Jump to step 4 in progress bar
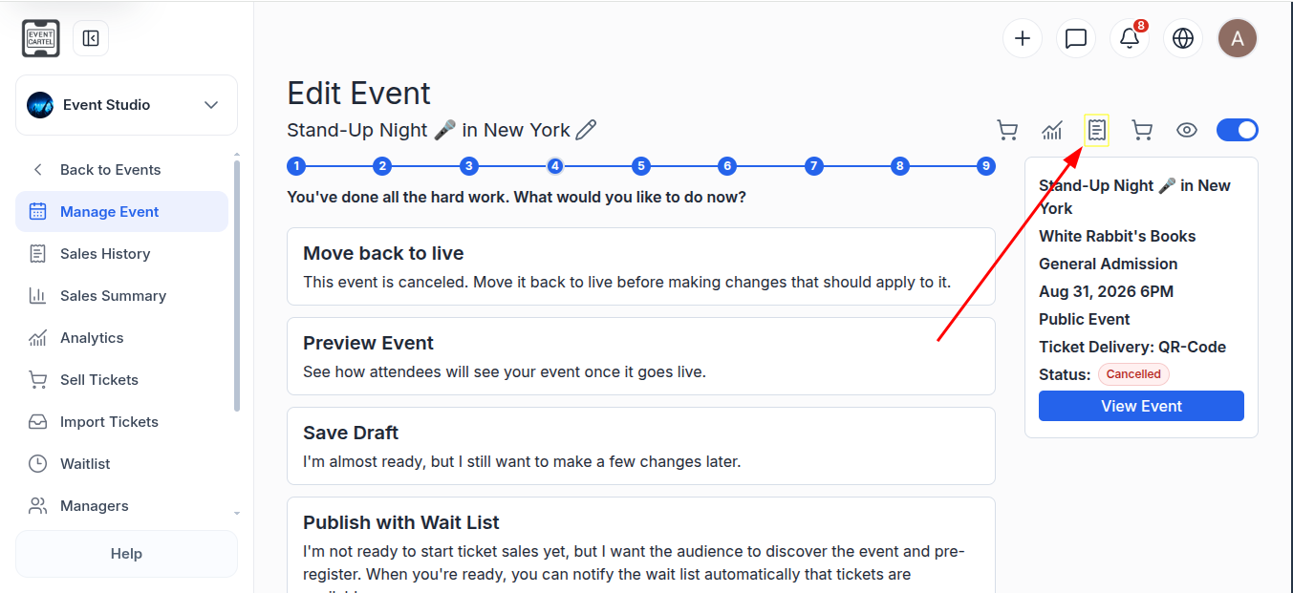Screen dimensions: 1293x593 coord(555,166)
